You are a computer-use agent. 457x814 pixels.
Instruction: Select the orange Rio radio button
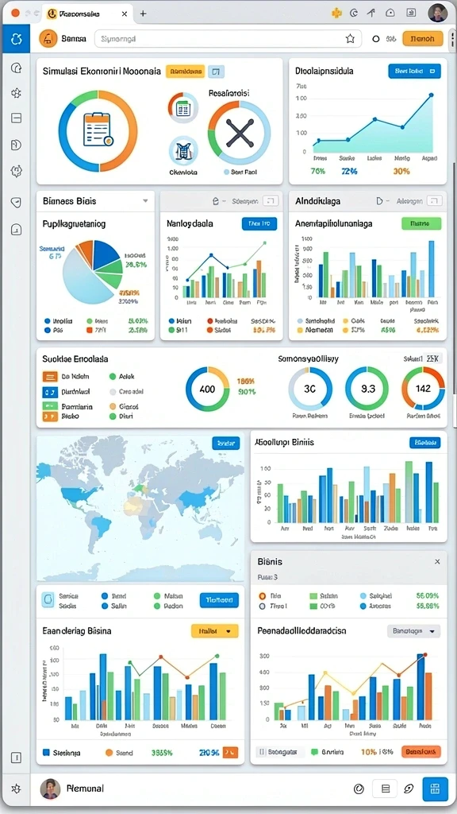coord(262,596)
